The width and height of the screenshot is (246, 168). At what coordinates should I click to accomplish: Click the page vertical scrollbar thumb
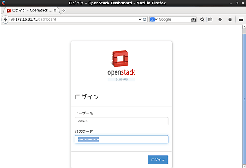(244, 99)
